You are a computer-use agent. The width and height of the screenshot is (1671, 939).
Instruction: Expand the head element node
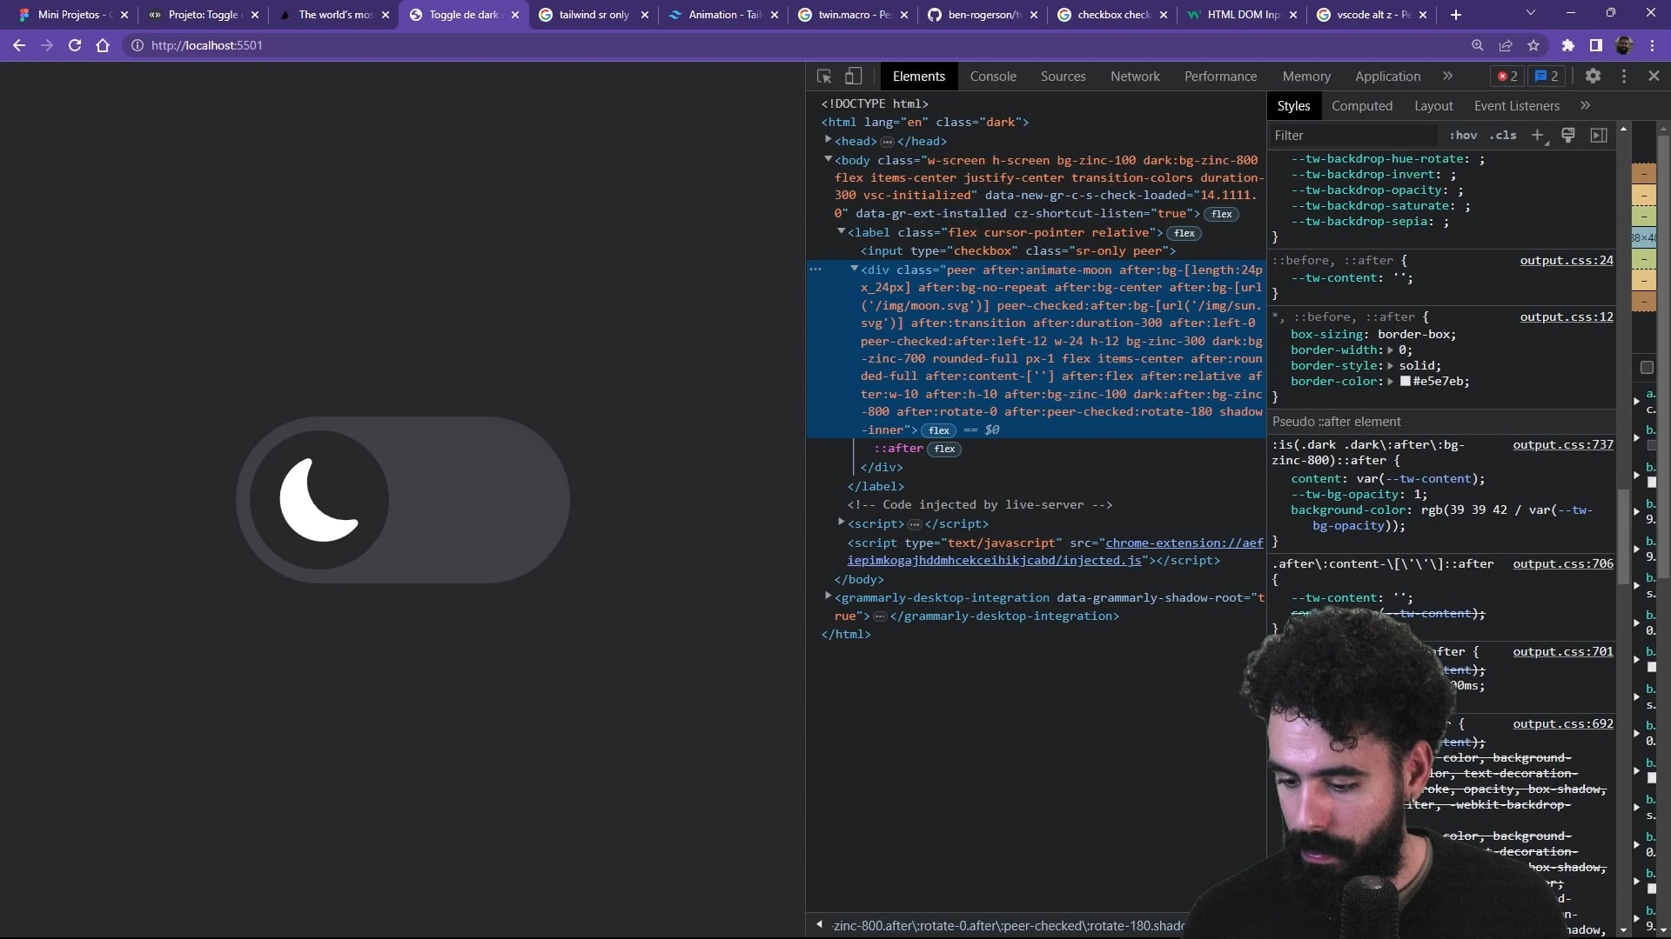[829, 140]
